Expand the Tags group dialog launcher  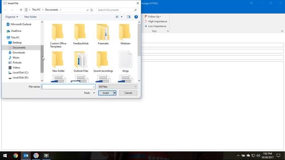point(167,31)
